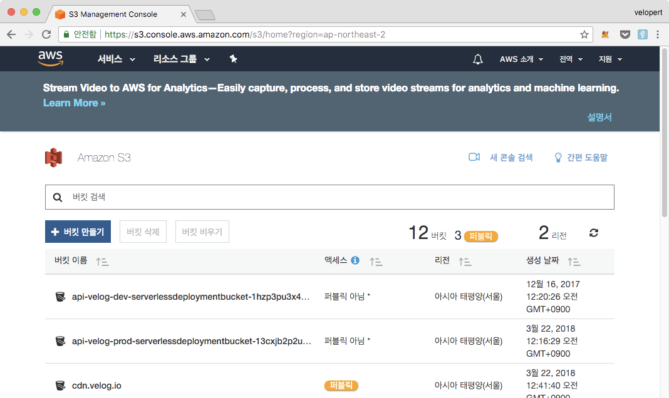Click the video camera icon near 새 콘솔 검색
Image resolution: width=669 pixels, height=398 pixels.
point(474,157)
